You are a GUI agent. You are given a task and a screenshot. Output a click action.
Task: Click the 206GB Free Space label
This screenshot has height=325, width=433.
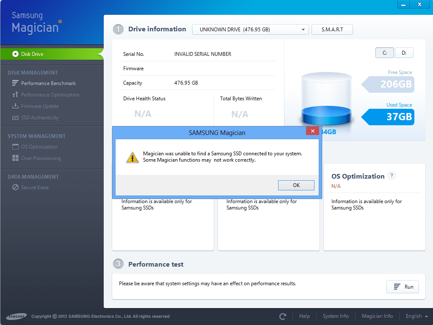388,84
